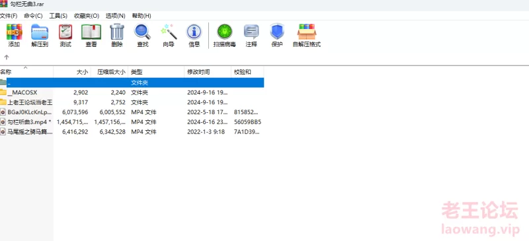Sort by Checksum (校验和) column header

pos(247,72)
